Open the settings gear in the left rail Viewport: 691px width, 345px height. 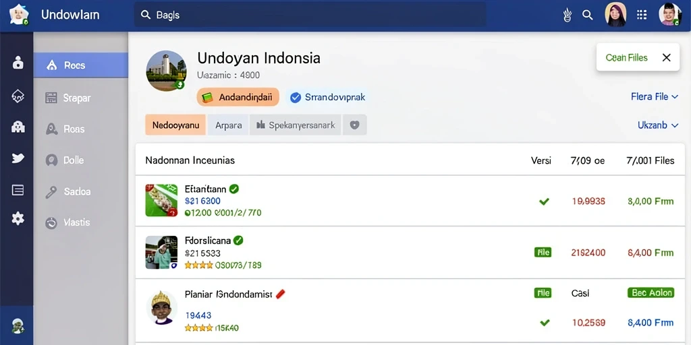[18, 218]
